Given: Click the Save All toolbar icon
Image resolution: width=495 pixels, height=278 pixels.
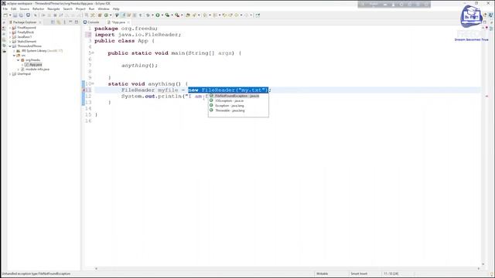Looking at the screenshot, I should (x=21, y=15).
